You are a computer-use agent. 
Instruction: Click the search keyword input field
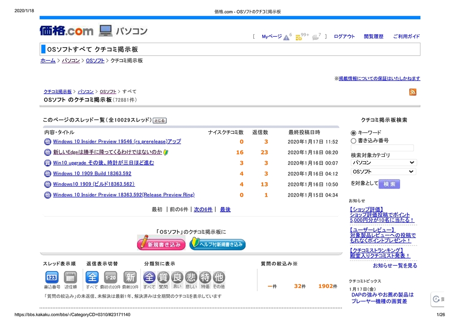pyautogui.click(x=382, y=148)
